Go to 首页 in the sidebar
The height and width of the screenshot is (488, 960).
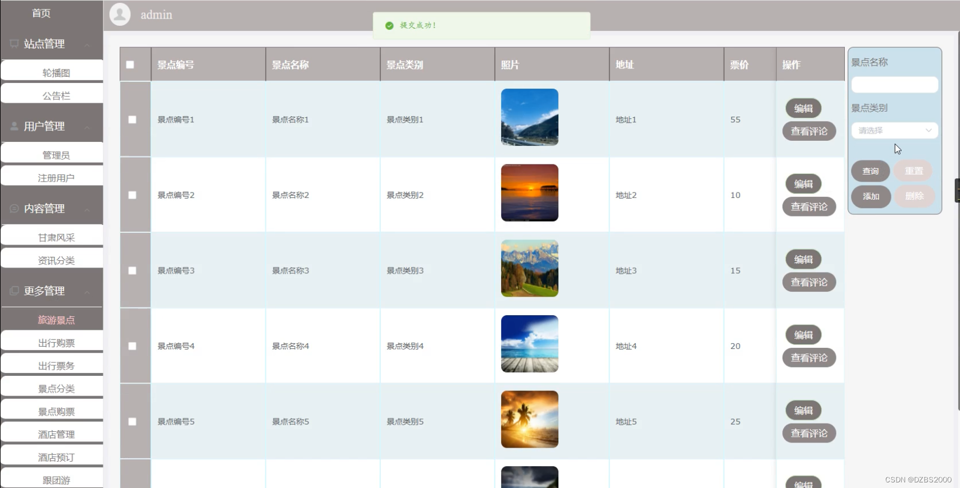41,13
